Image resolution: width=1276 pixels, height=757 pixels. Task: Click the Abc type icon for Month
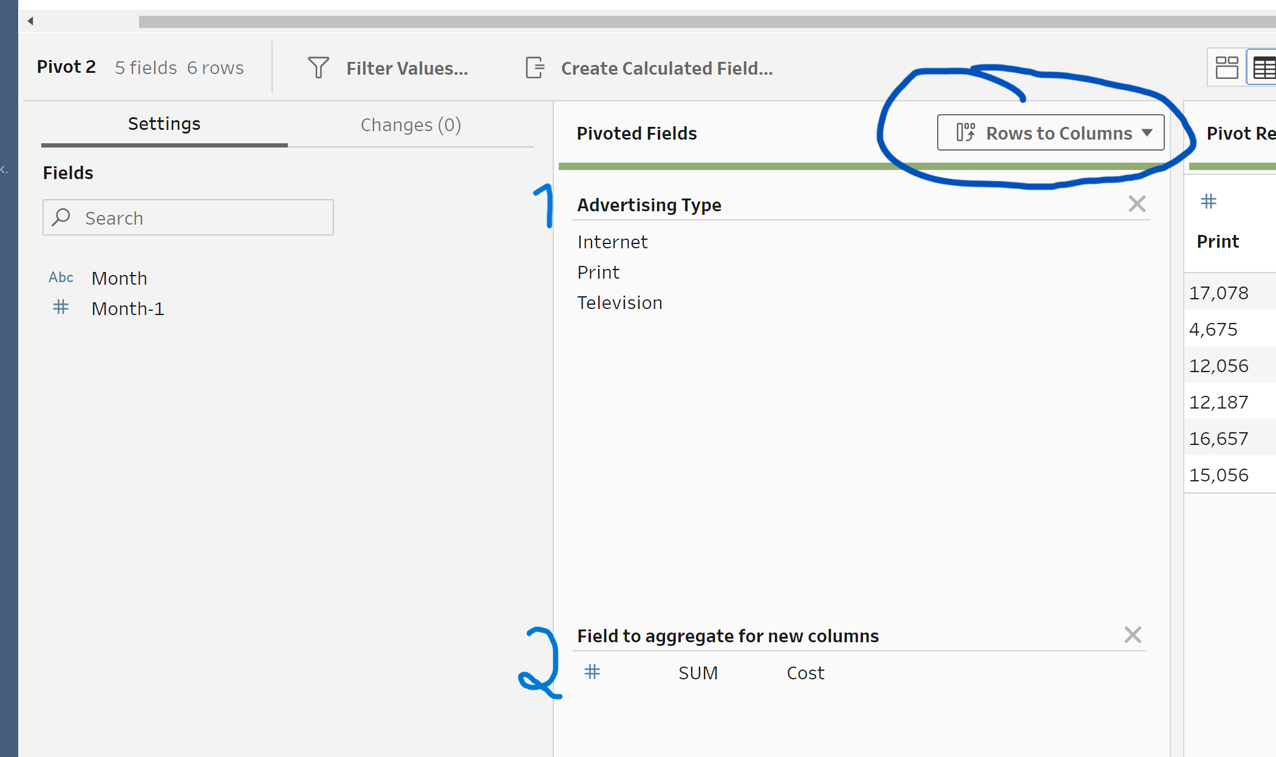[61, 277]
